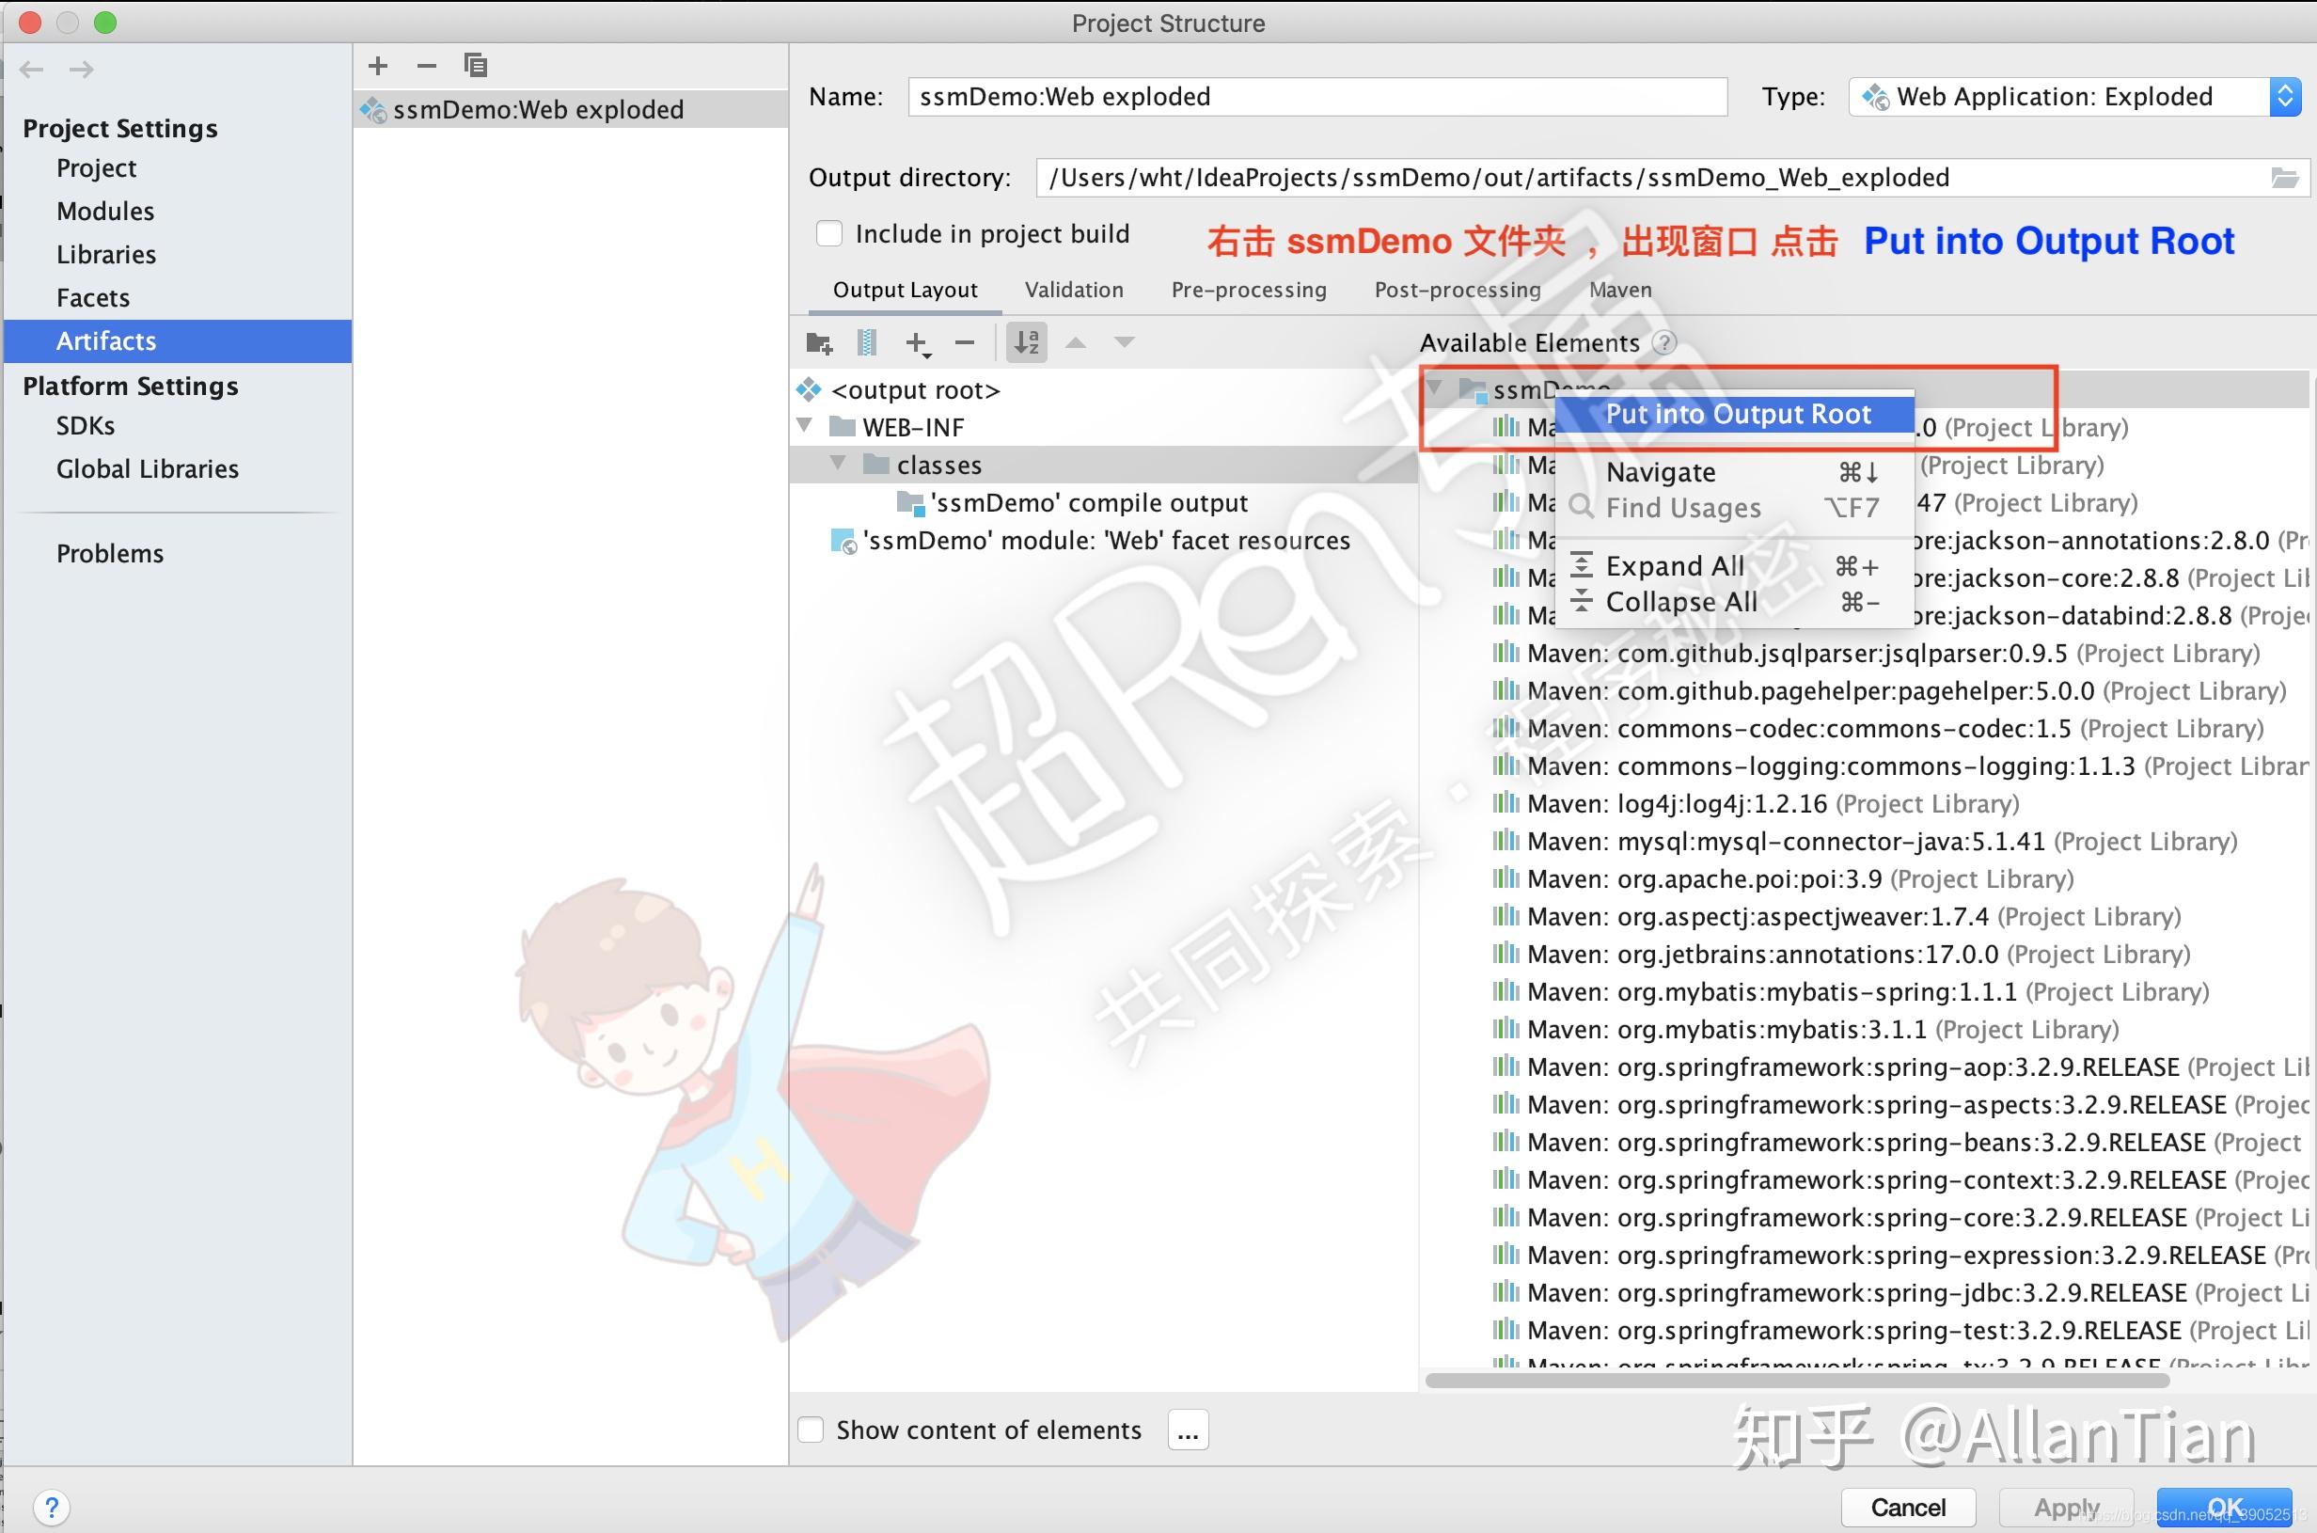The height and width of the screenshot is (1533, 2317).
Task: Remove selected element with the minus icon
Action: coord(965,342)
